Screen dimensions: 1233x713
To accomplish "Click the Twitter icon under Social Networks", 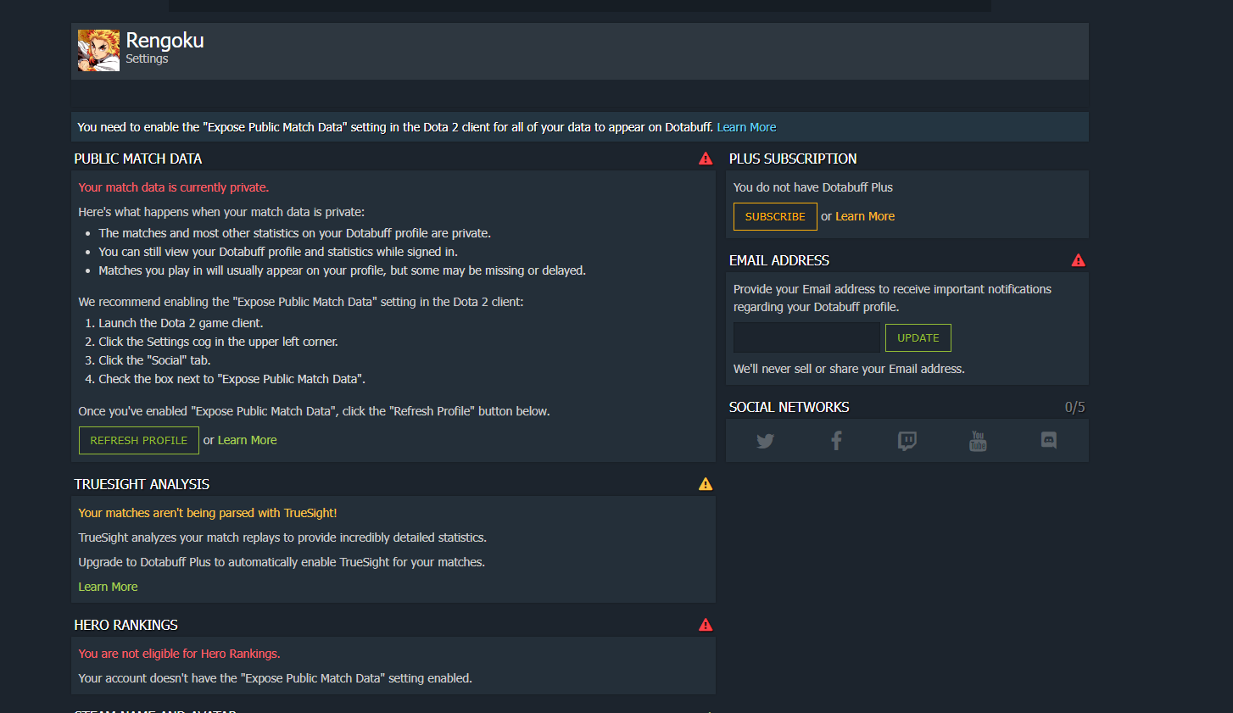I will pyautogui.click(x=765, y=440).
